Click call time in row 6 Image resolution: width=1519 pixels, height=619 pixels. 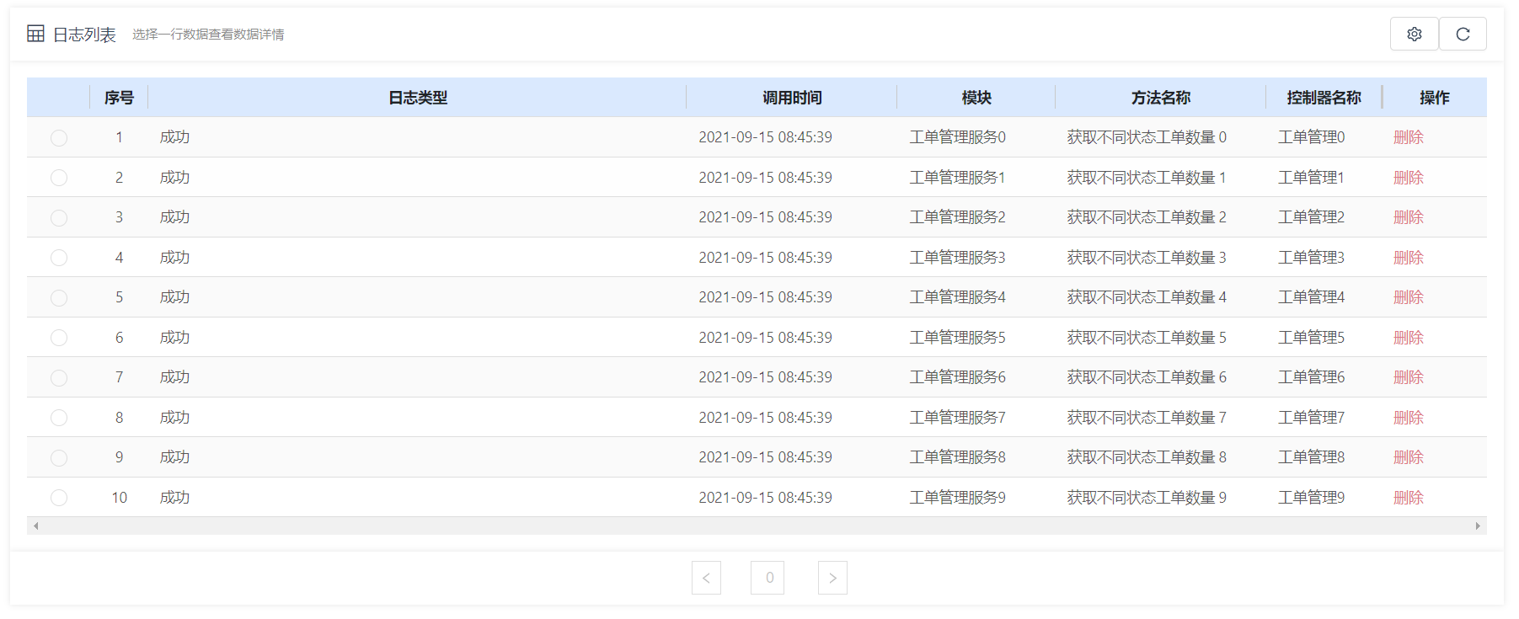point(765,338)
